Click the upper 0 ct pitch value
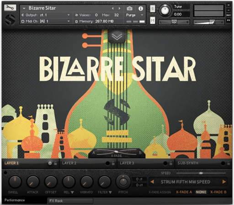The width and height of the screenshot is (234, 205). (139, 179)
